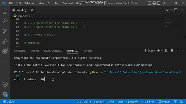Switch to the OUTPUT panel tab
The image size is (186, 104).
pyautogui.click(x=35, y=51)
